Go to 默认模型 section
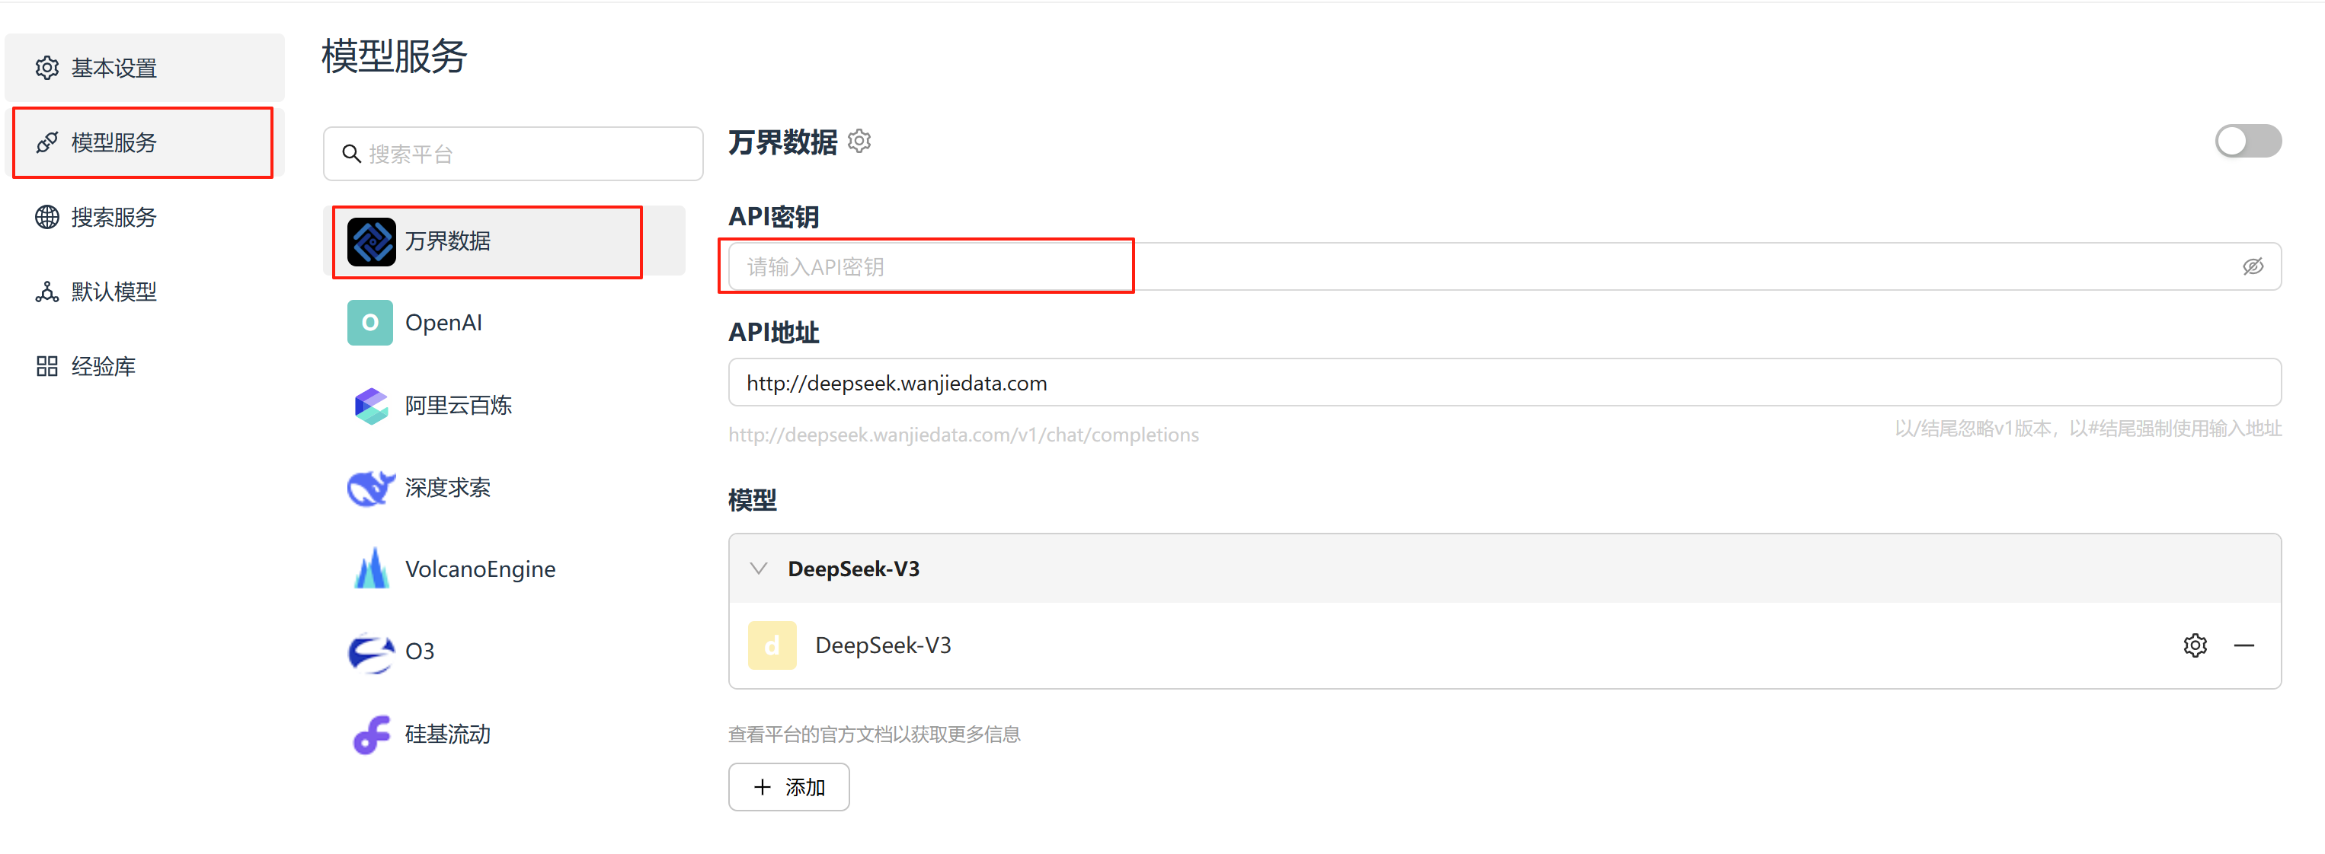Image resolution: width=2325 pixels, height=854 pixels. pyautogui.click(x=145, y=292)
